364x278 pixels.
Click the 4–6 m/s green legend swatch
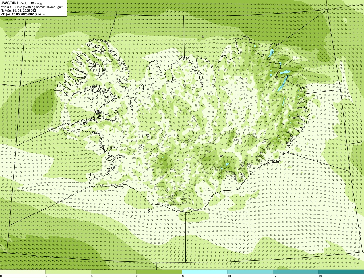pyautogui.click(x=114, y=272)
